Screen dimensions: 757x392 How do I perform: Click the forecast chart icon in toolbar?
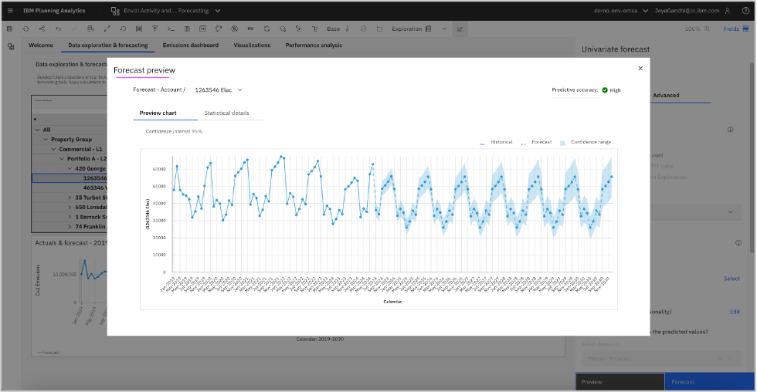pyautogui.click(x=460, y=29)
